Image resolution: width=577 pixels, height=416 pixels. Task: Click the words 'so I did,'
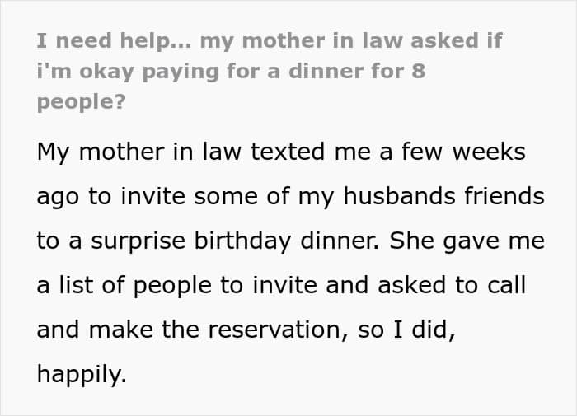[406, 330]
